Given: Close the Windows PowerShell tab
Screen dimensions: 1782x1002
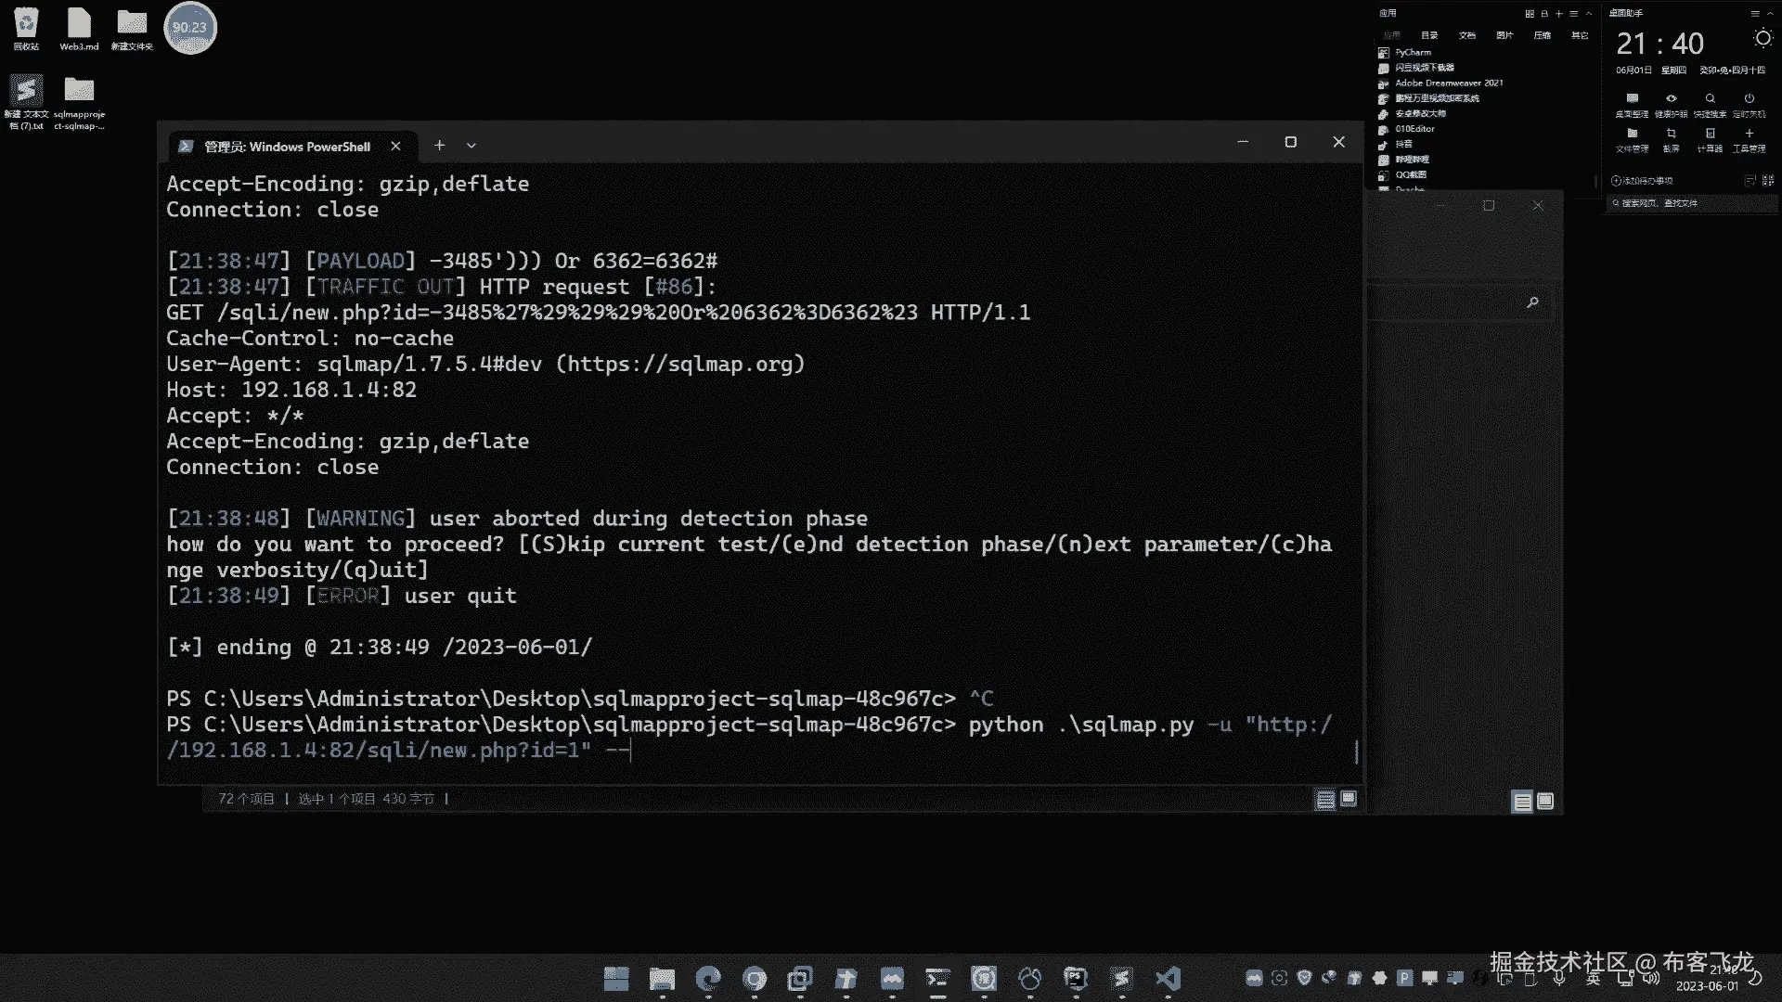Looking at the screenshot, I should click(x=395, y=147).
